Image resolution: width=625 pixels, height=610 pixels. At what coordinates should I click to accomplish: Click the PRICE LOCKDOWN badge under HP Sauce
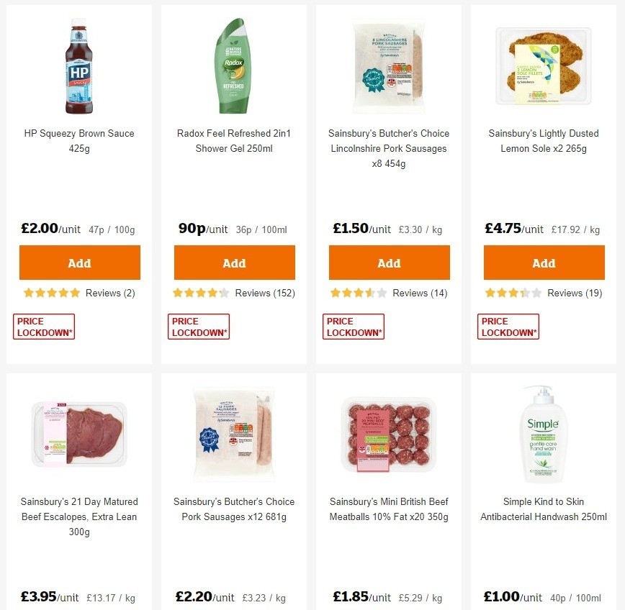43,325
